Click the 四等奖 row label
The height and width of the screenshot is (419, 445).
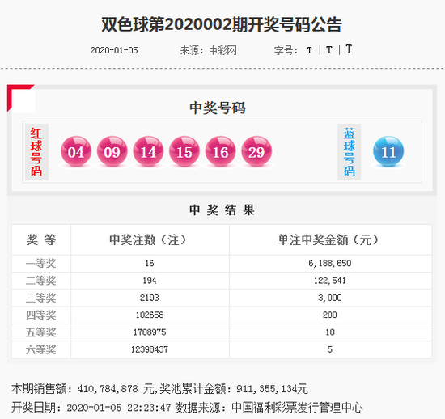41,315
